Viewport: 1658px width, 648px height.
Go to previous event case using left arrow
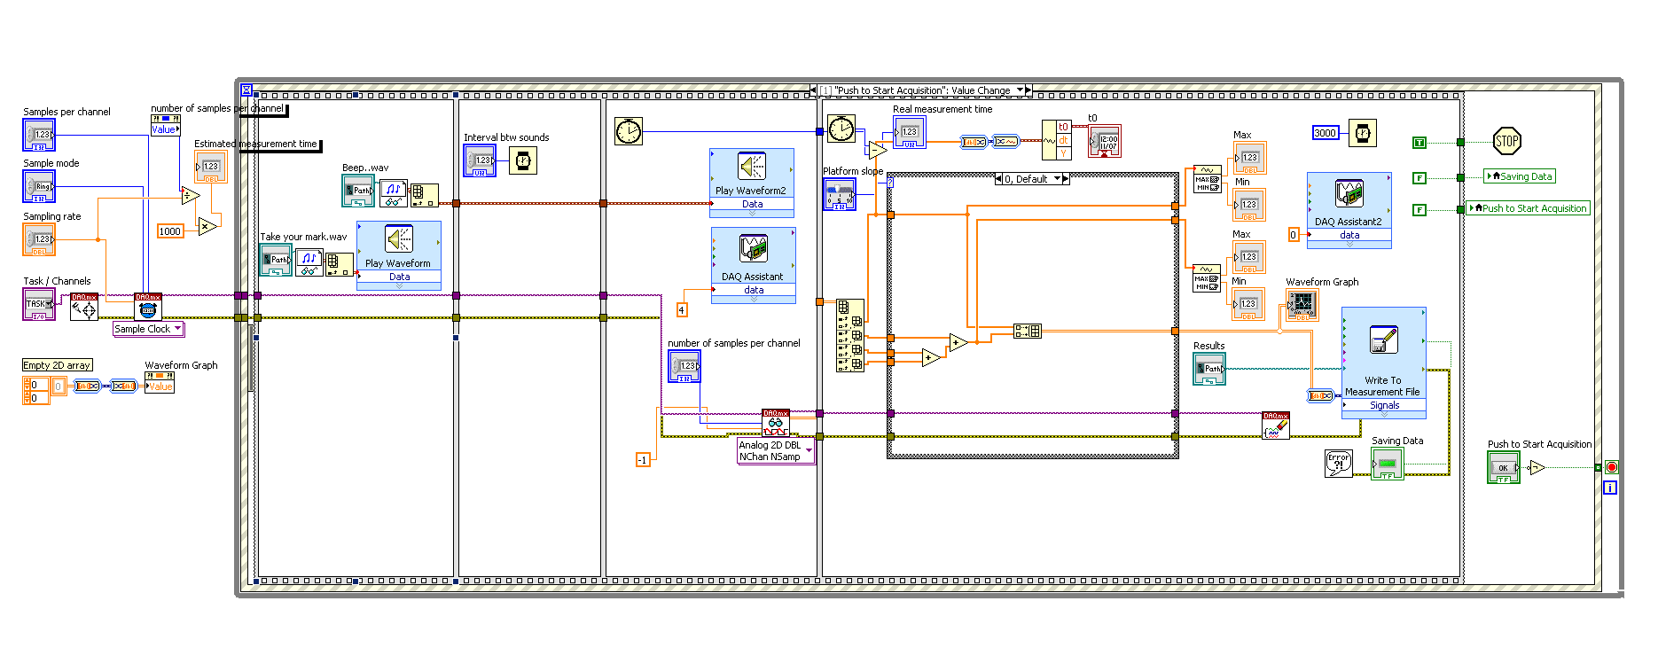coord(814,90)
